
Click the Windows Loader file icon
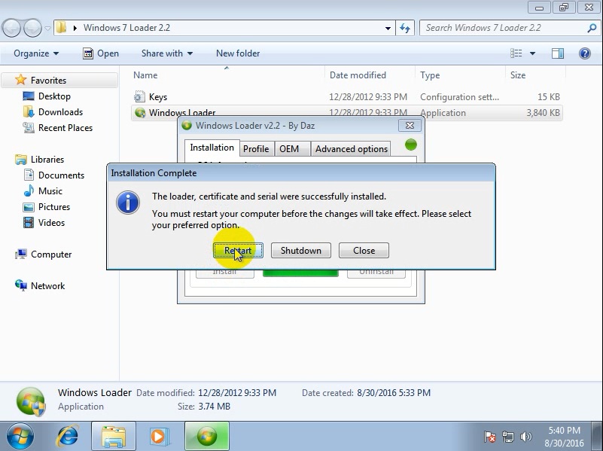point(140,113)
